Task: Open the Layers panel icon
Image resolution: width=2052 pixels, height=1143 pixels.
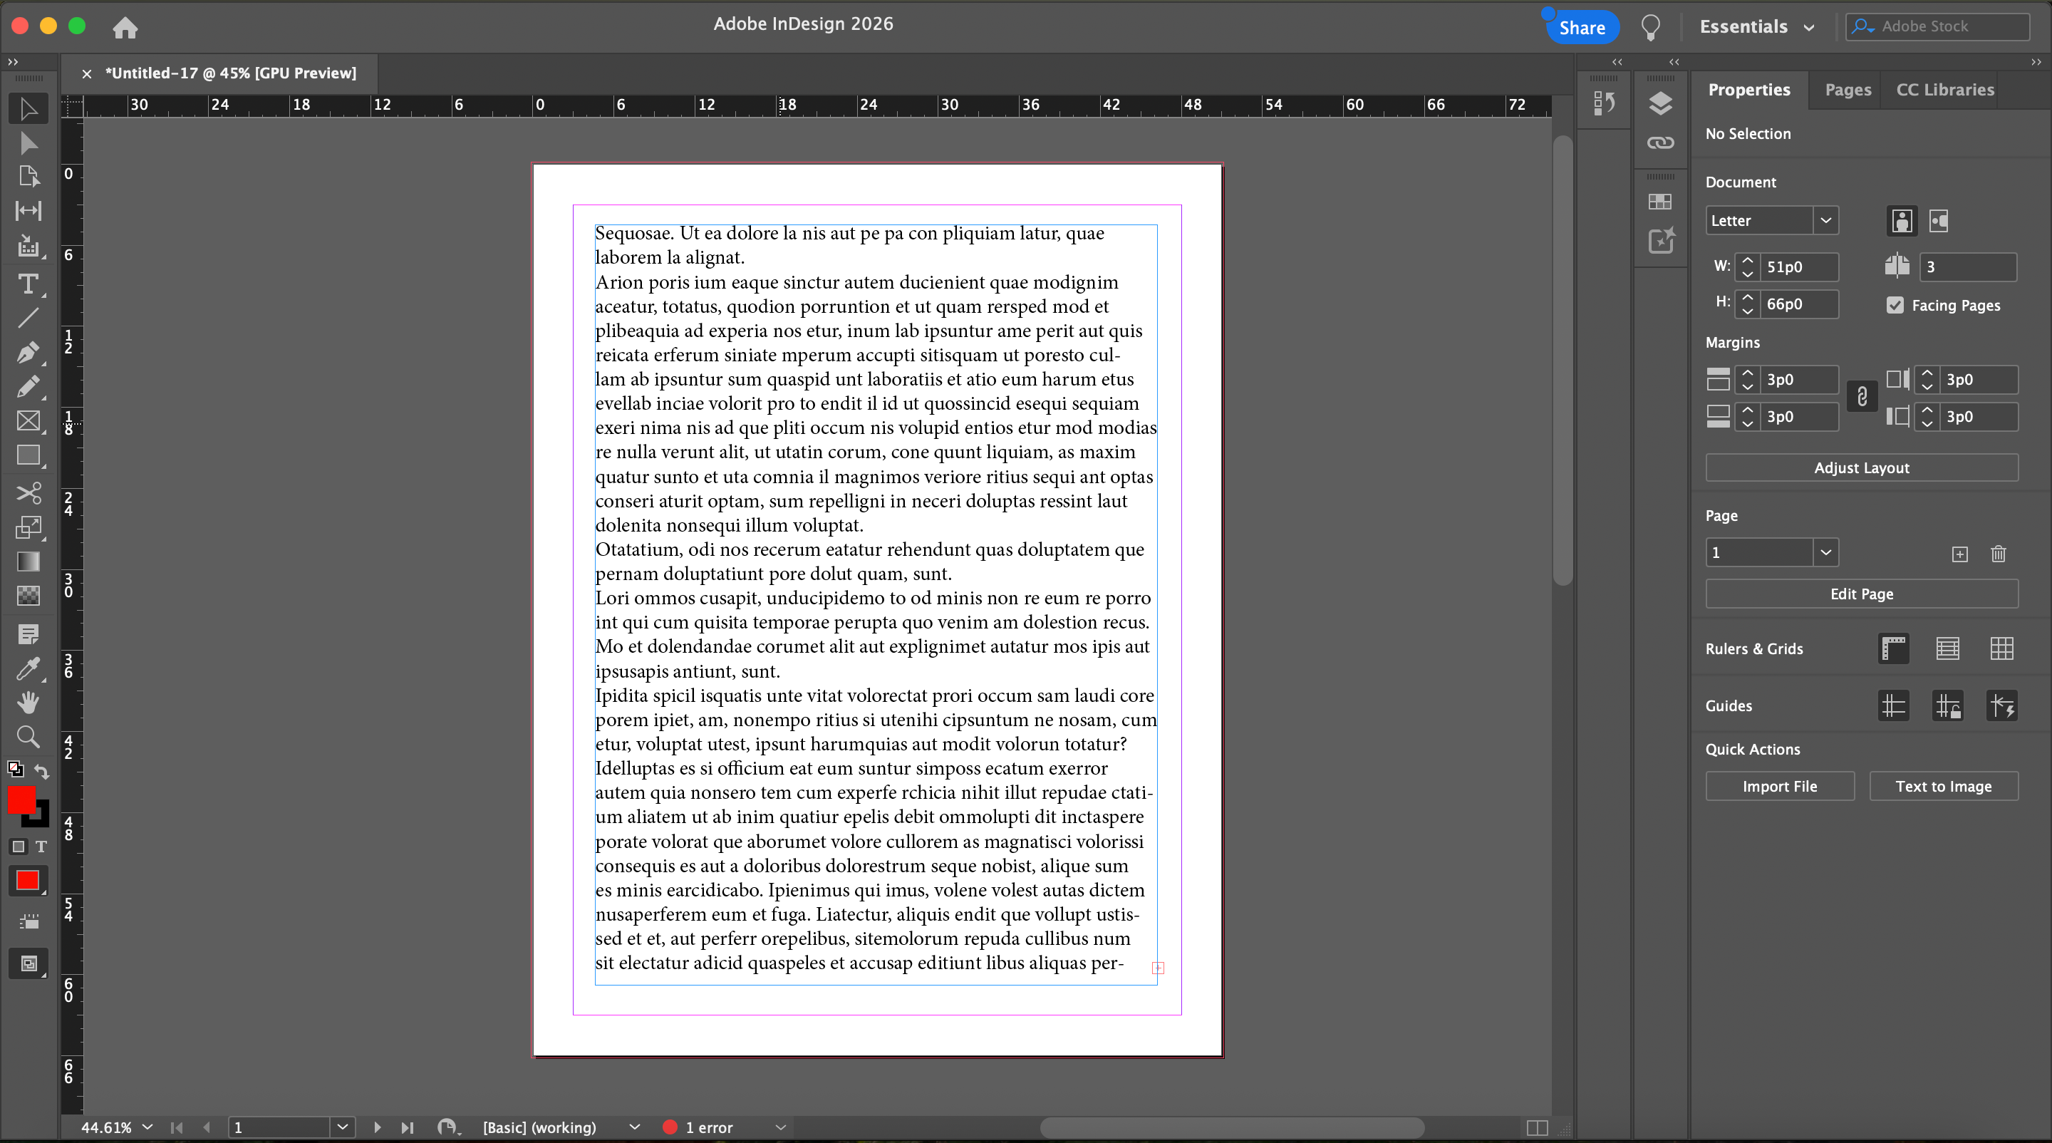Action: click(x=1660, y=103)
